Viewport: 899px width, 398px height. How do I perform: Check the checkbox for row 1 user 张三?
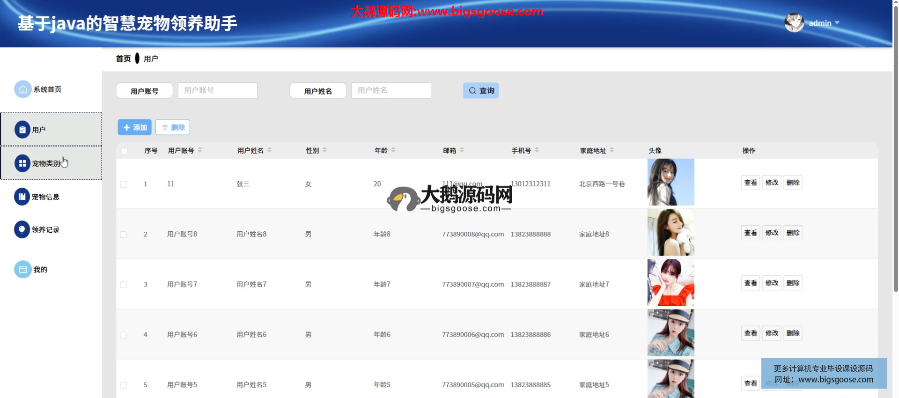pos(124,184)
